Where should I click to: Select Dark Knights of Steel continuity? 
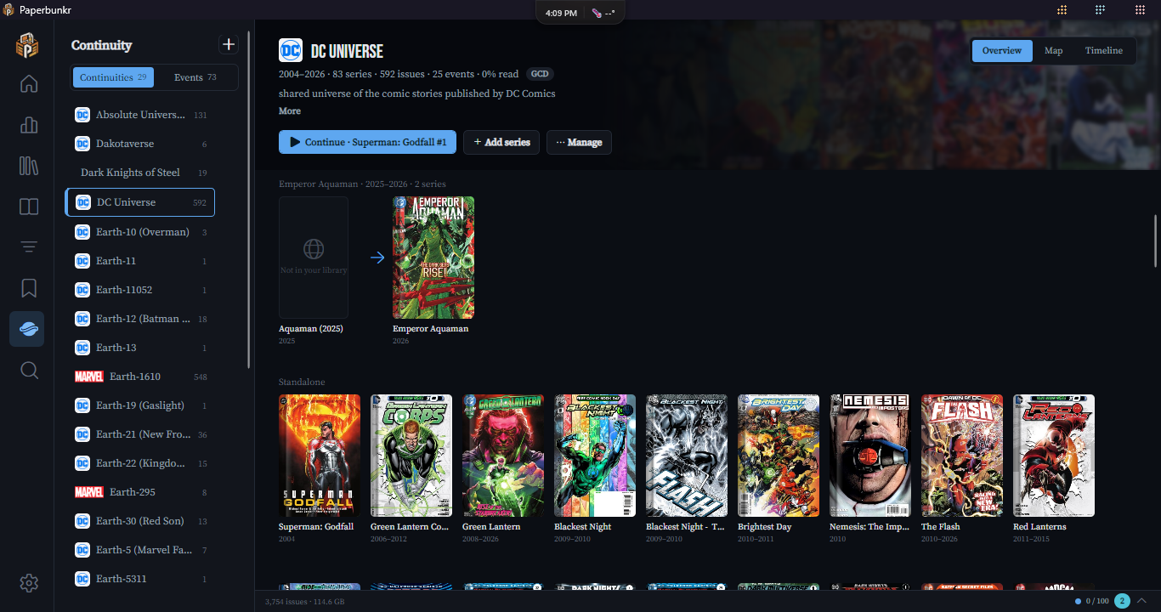pyautogui.click(x=140, y=173)
